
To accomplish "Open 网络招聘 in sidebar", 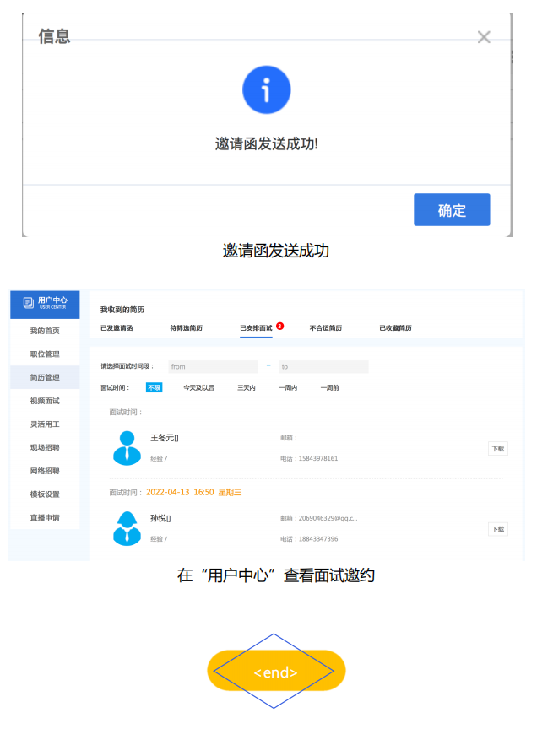I will pos(45,471).
